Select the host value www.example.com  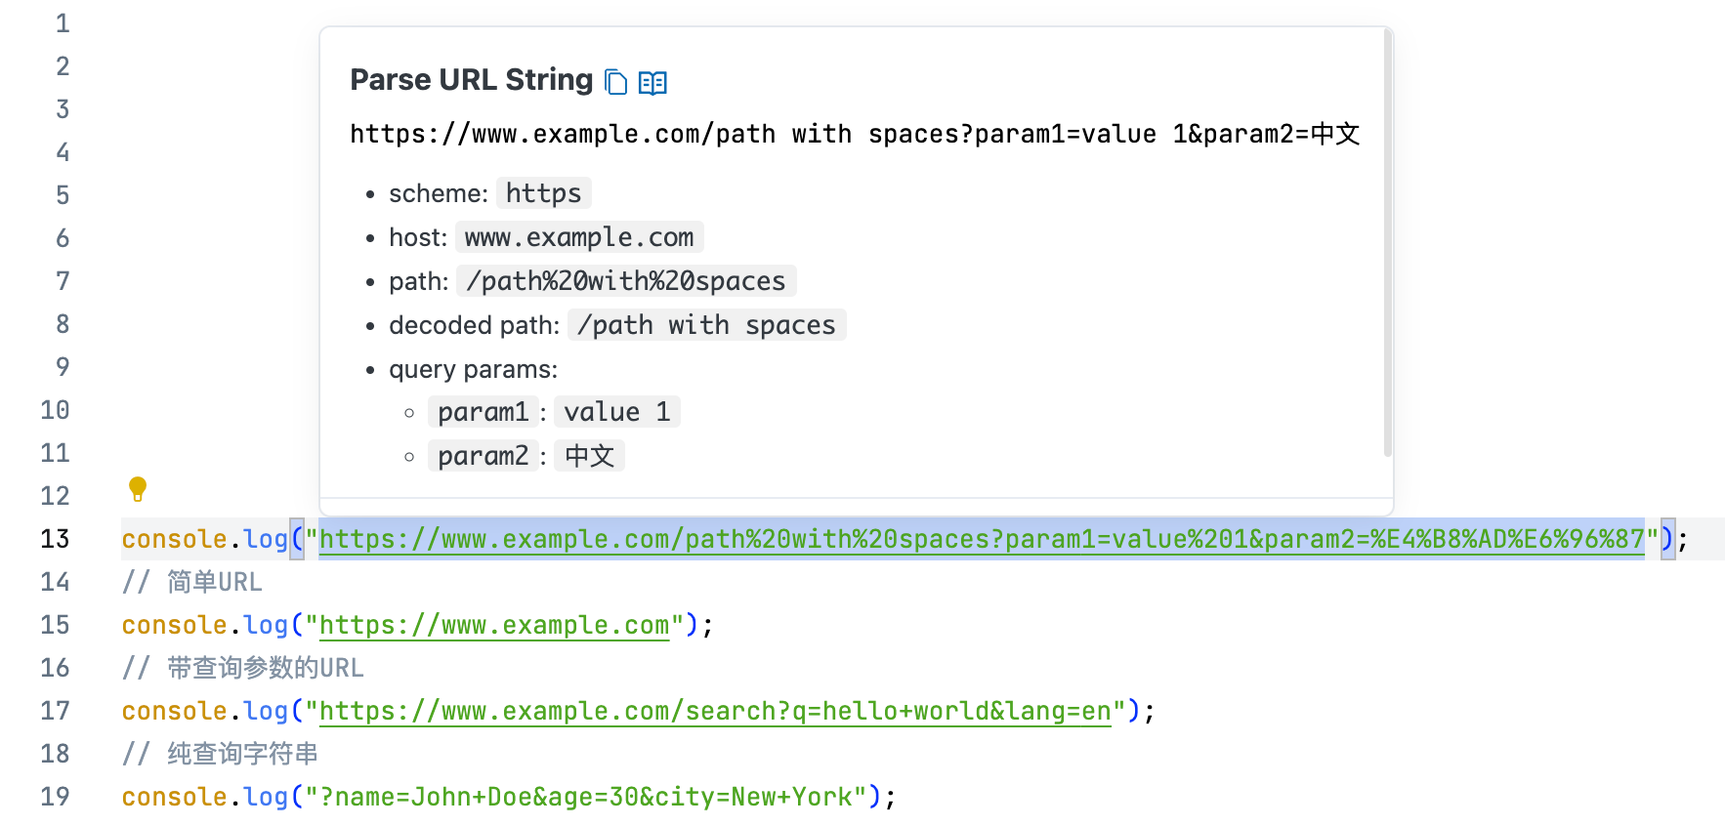(x=579, y=237)
